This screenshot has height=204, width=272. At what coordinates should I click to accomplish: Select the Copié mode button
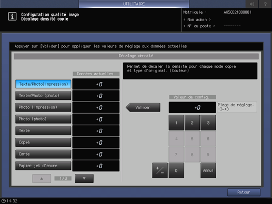[x=43, y=142]
